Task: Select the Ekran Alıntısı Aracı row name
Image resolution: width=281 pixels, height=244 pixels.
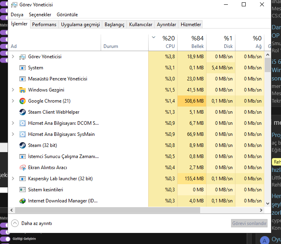Action: coord(48,168)
